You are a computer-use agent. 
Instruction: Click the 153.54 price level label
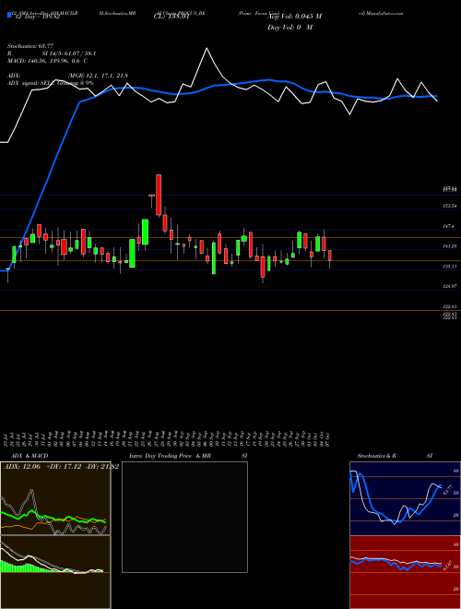pyautogui.click(x=450, y=206)
